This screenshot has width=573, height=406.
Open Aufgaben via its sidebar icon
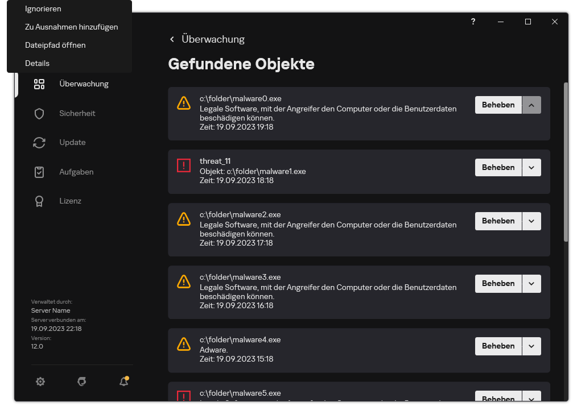(39, 172)
